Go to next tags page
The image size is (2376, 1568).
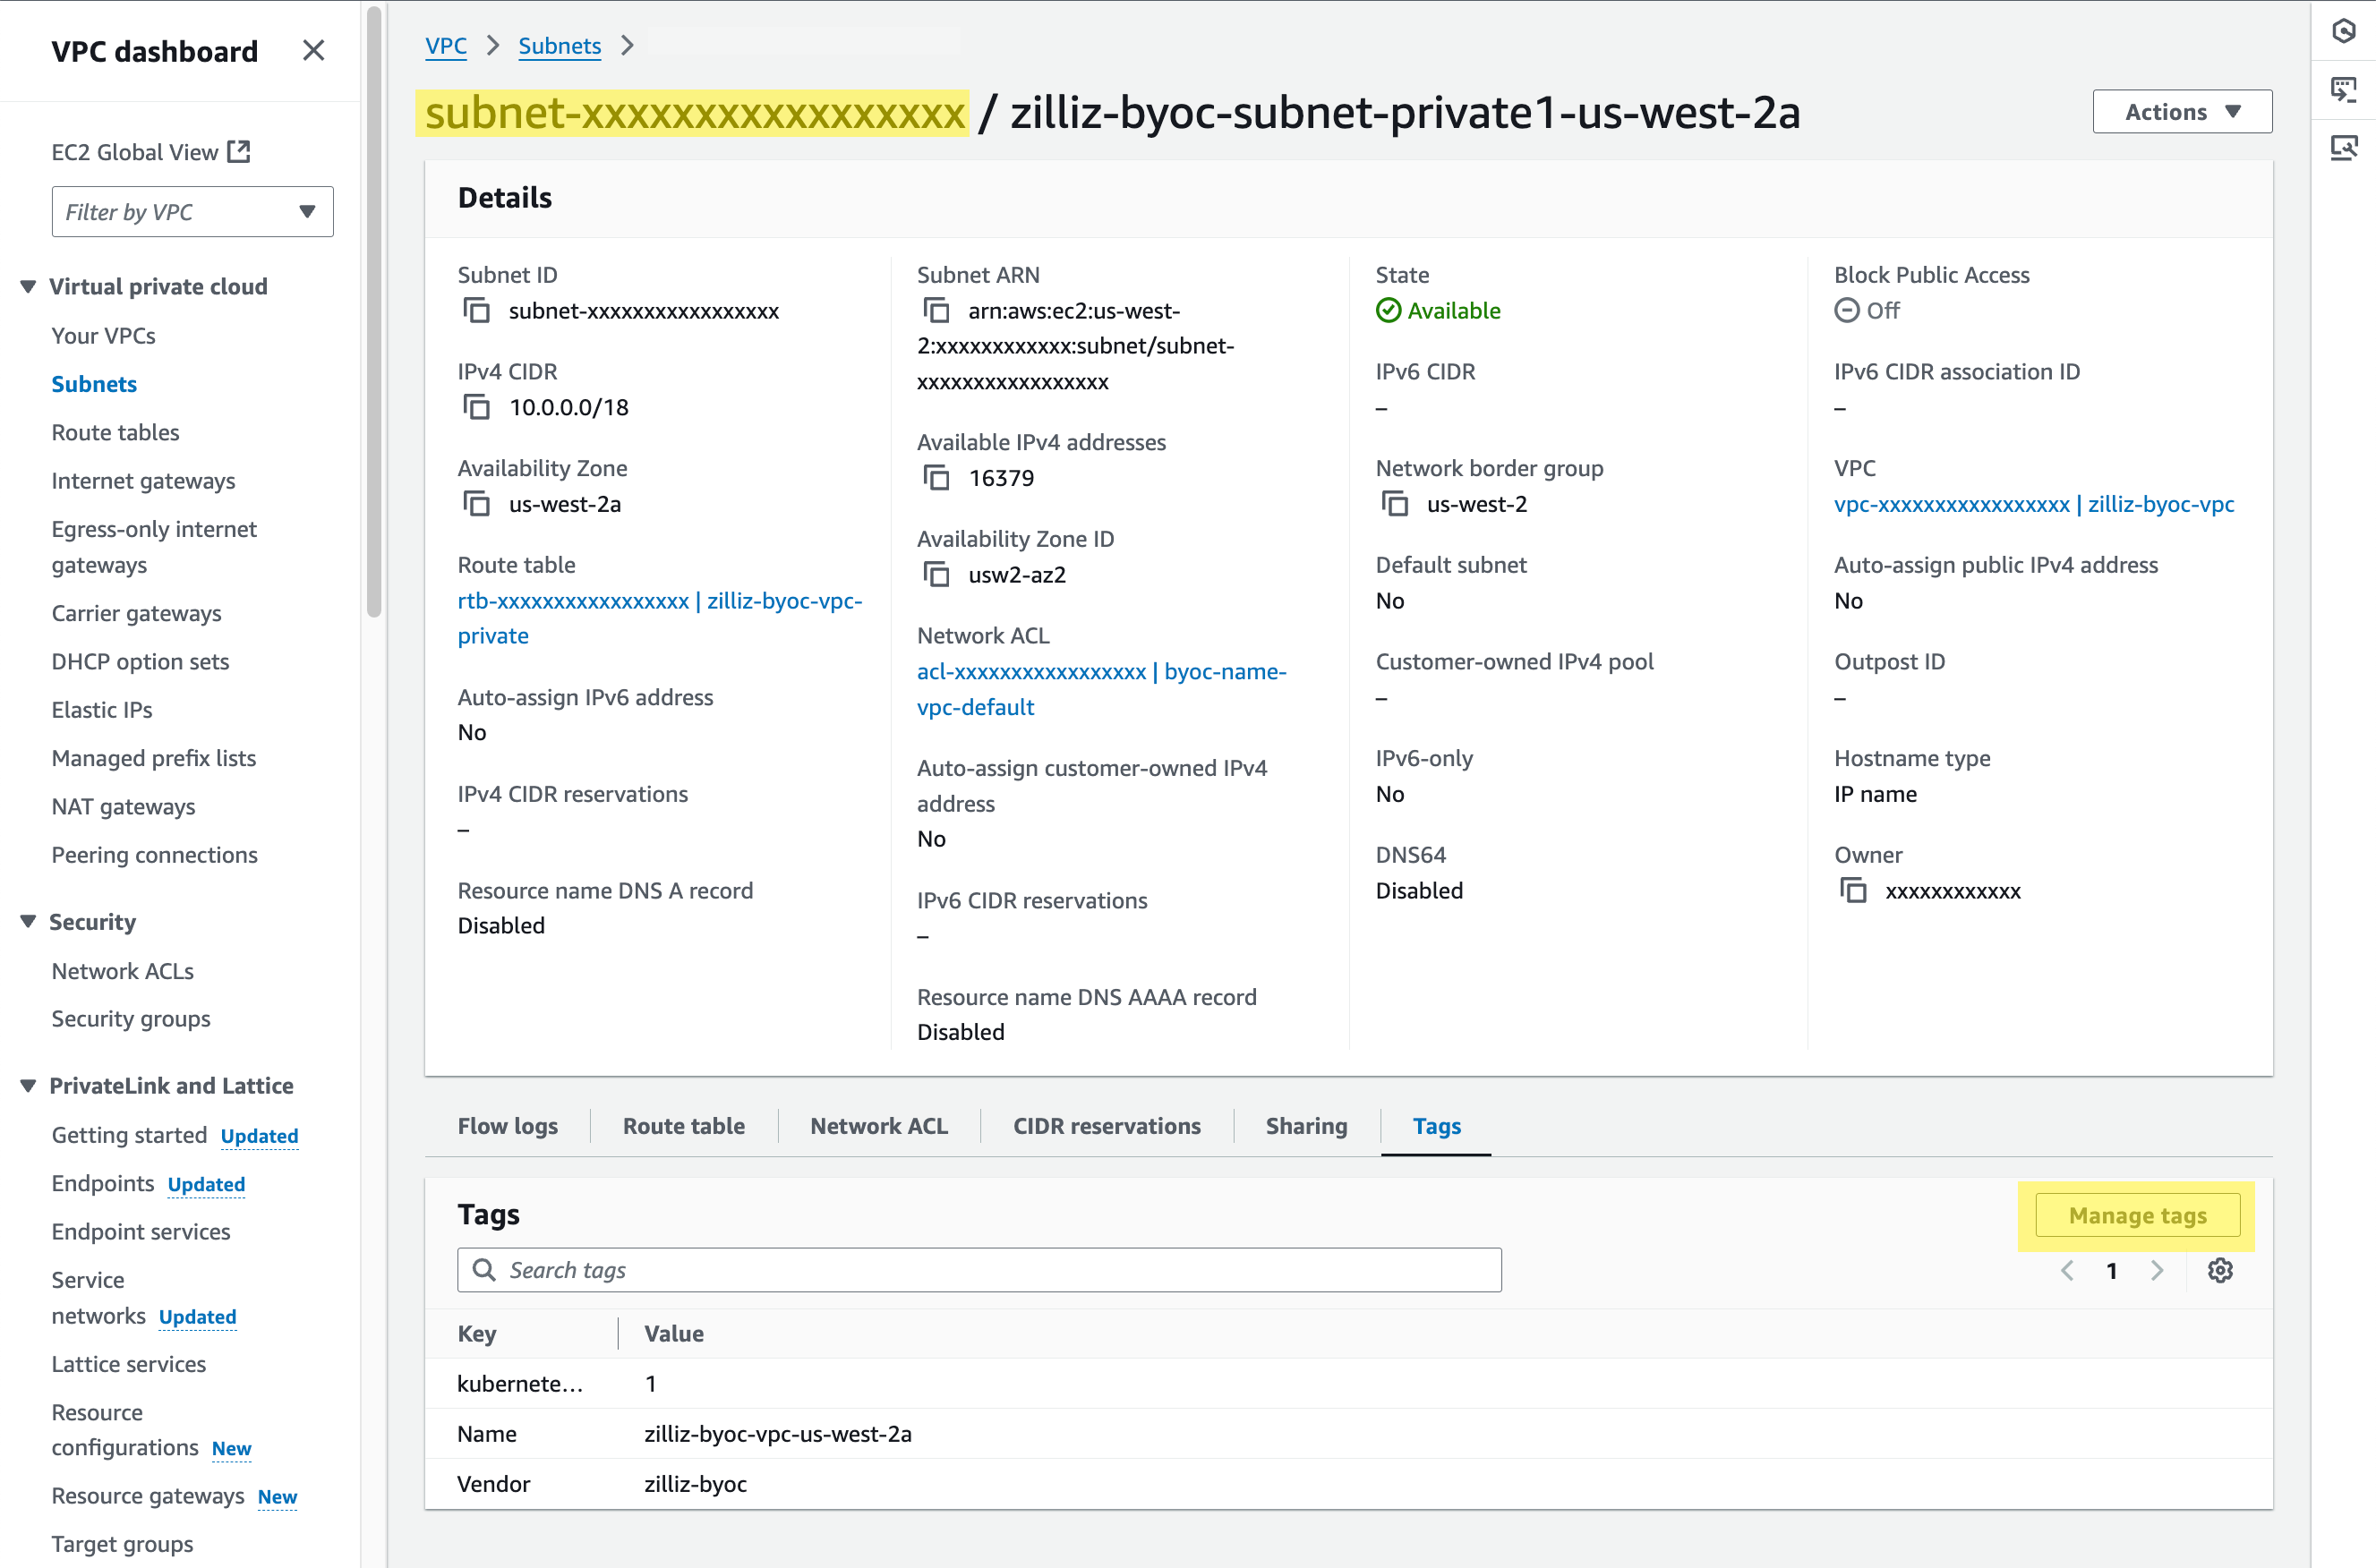tap(2157, 1270)
